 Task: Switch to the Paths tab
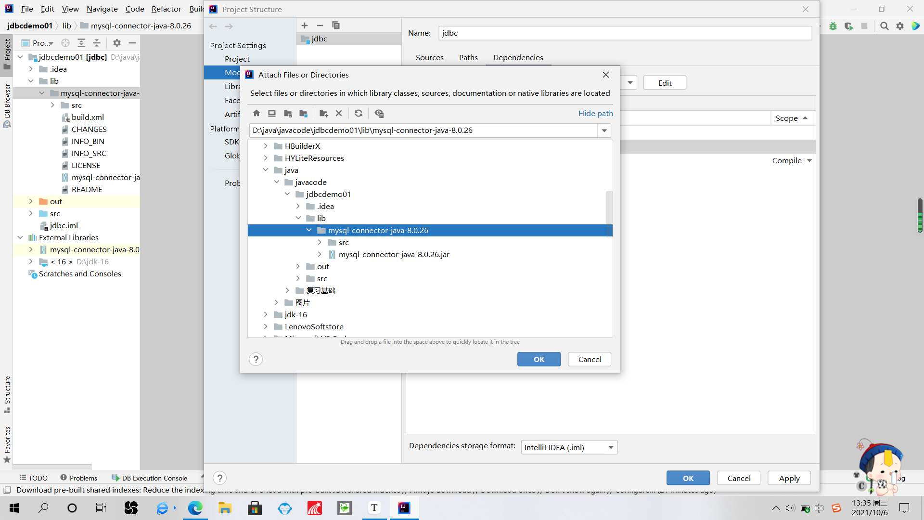(468, 58)
